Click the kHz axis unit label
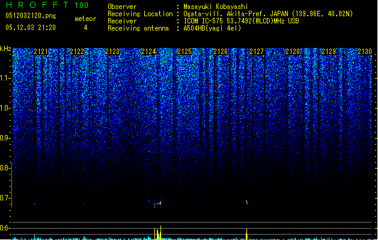 pyautogui.click(x=5, y=49)
